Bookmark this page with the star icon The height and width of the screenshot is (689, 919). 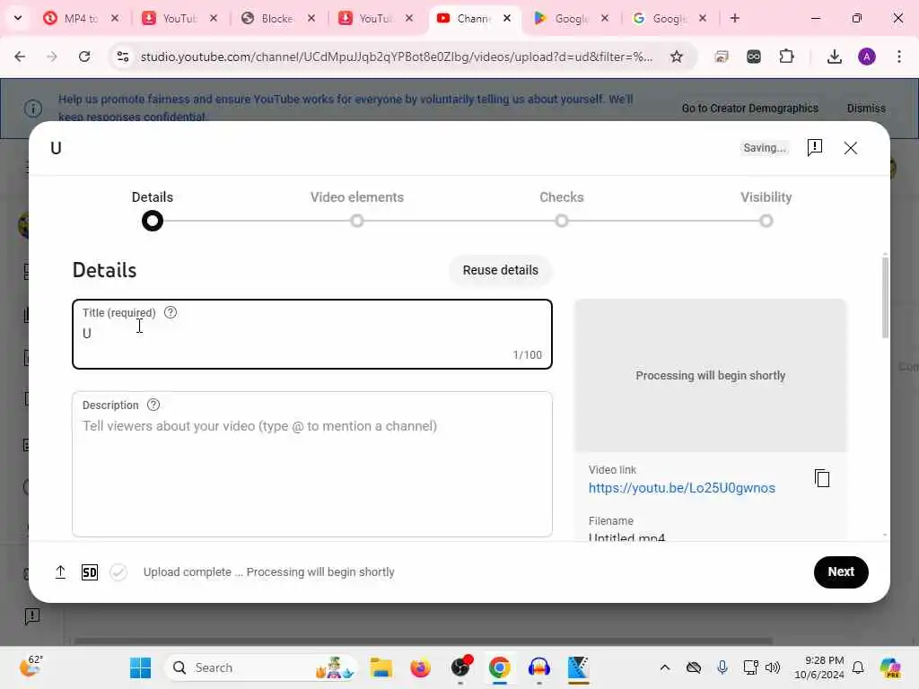[x=677, y=57]
